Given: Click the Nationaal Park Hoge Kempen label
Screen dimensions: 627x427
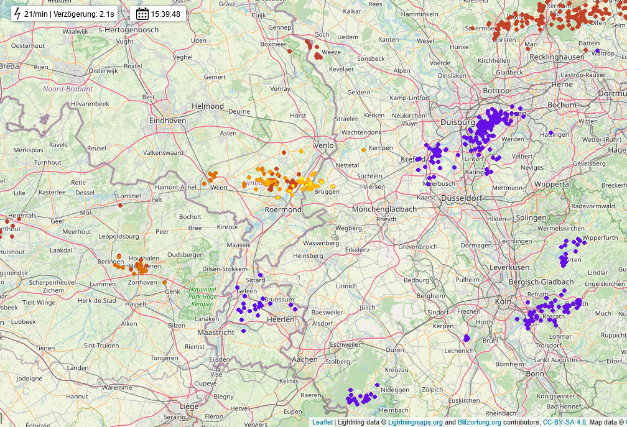Looking at the screenshot, I should click(202, 296).
